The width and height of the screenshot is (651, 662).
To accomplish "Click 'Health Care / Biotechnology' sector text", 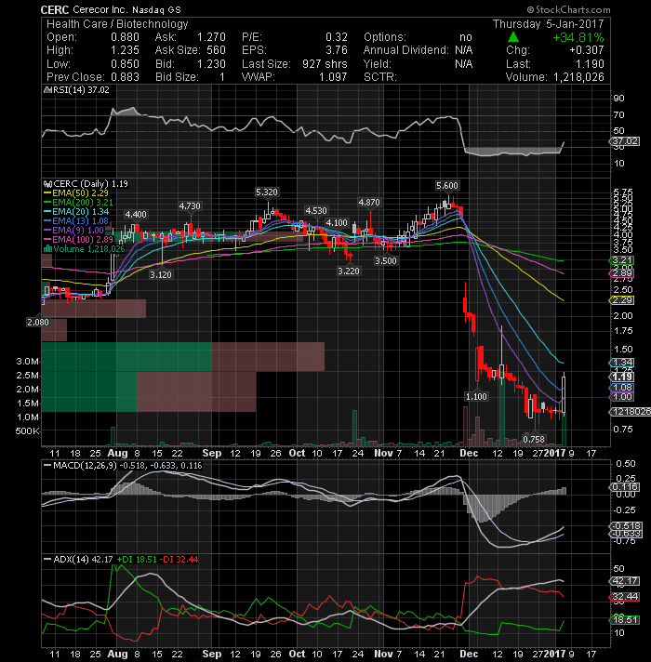I will click(x=117, y=24).
